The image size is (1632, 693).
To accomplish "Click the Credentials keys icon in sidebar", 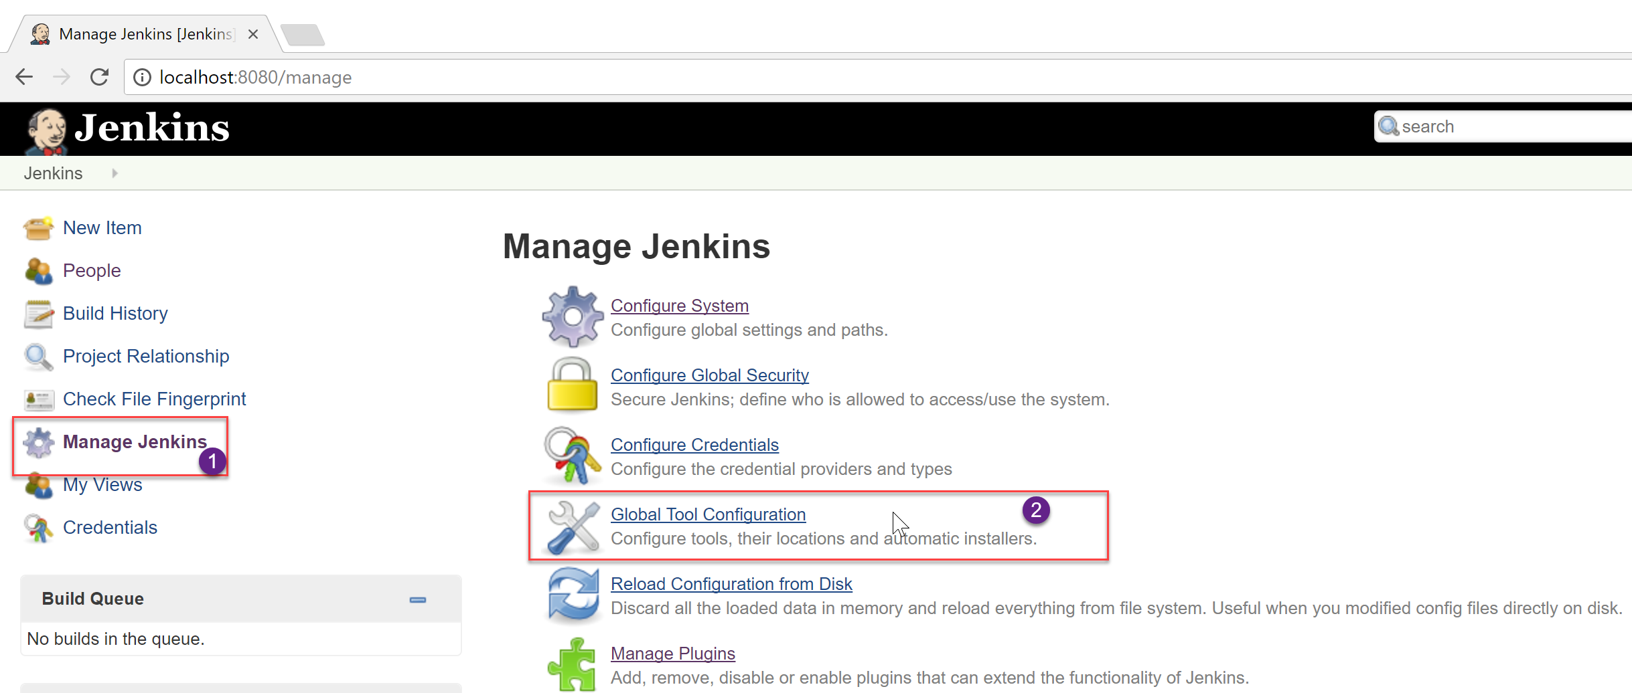I will click(x=38, y=528).
